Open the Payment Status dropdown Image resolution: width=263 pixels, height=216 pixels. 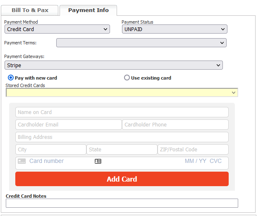click(175, 29)
